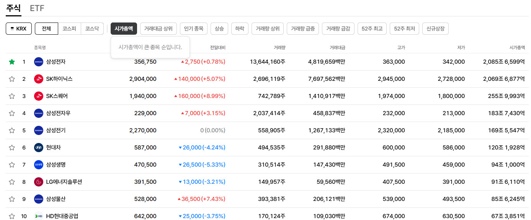Filter by 코스닥 market
This screenshot has height=220, width=531.
[x=92, y=29]
